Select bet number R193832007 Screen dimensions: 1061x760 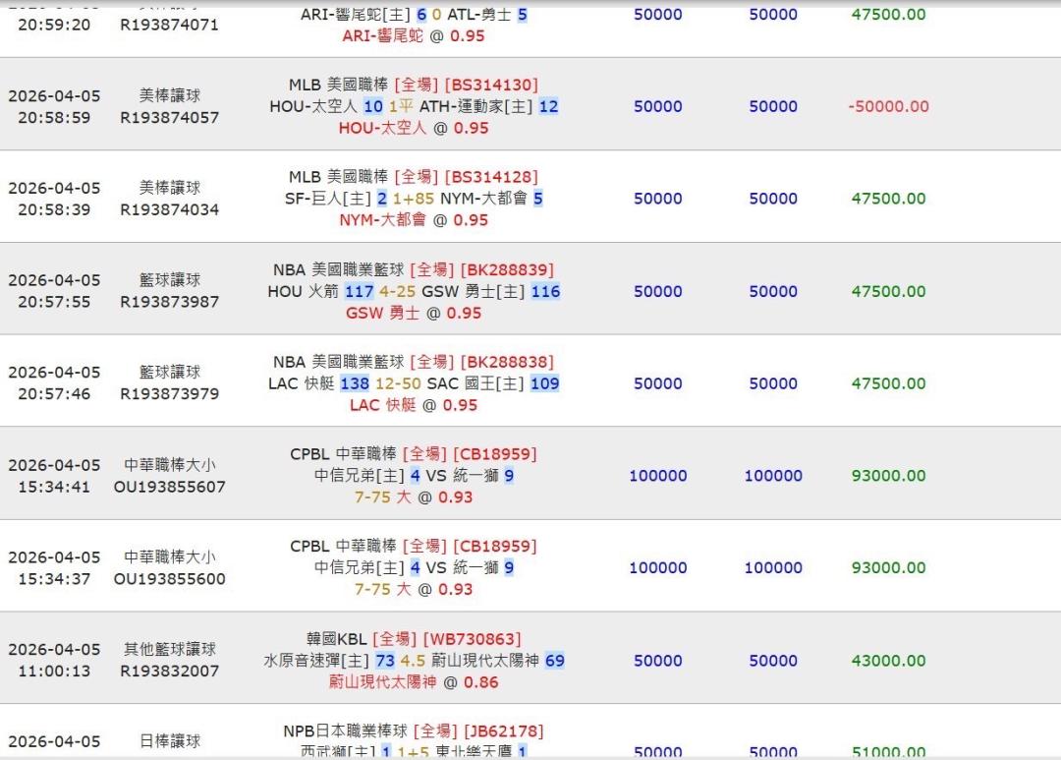[x=169, y=671]
